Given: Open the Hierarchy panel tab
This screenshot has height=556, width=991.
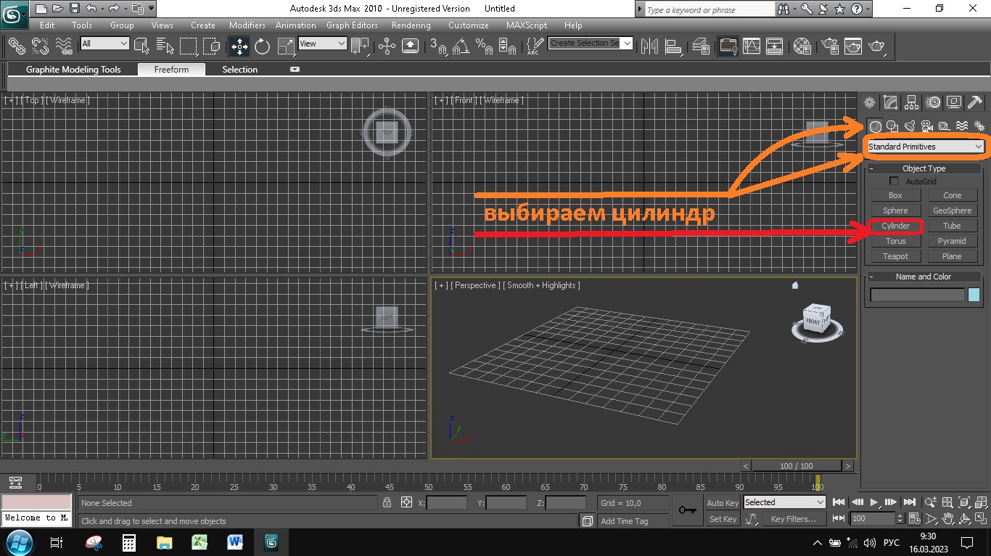Looking at the screenshot, I should pos(912,102).
